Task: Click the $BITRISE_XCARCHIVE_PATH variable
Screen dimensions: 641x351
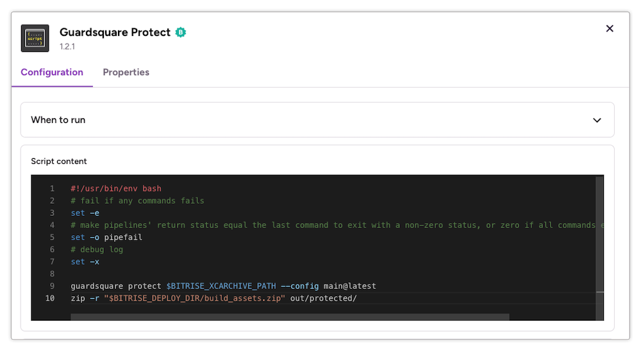Action: click(x=221, y=286)
